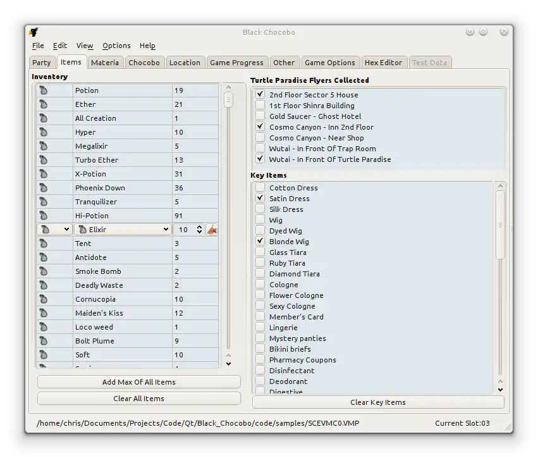
Task: Click the item icon beside Smoke Bomb
Action: click(43, 271)
